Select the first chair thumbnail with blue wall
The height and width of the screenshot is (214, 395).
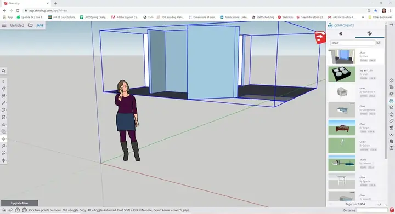[x=342, y=56]
